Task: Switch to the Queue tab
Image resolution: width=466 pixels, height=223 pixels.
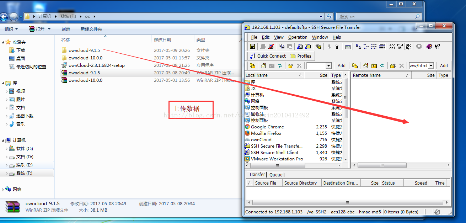Action: pyautogui.click(x=276, y=175)
